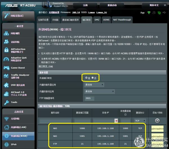Open Game Boost gamepad icon
The image size is (169, 149).
(x=6, y=68)
